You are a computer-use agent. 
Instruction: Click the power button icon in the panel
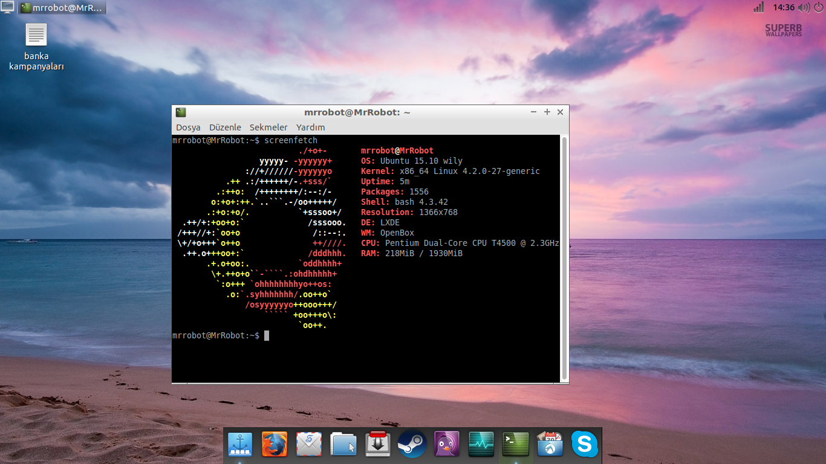tap(818, 7)
